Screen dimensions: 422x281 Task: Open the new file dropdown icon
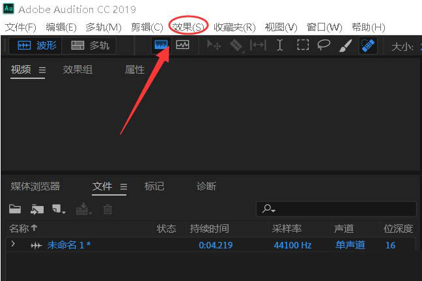59,209
